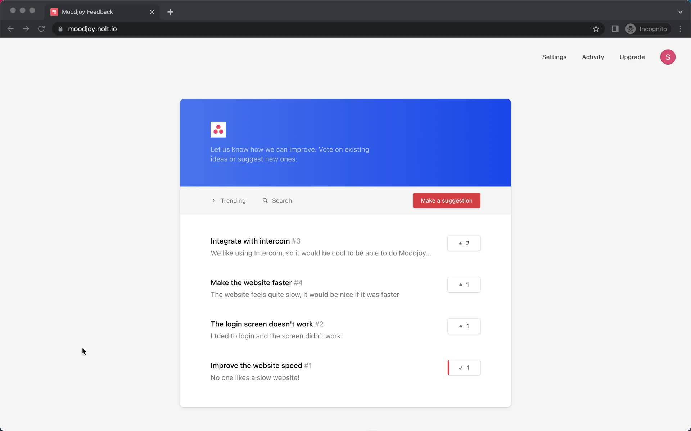Toggle upvote on The login screen doesn't work #2
The image size is (691, 431).
(x=463, y=325)
